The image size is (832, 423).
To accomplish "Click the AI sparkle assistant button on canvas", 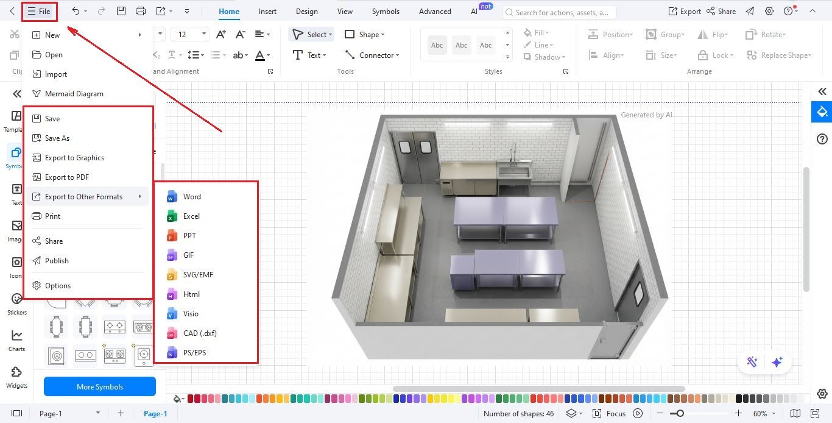I will [x=777, y=362].
